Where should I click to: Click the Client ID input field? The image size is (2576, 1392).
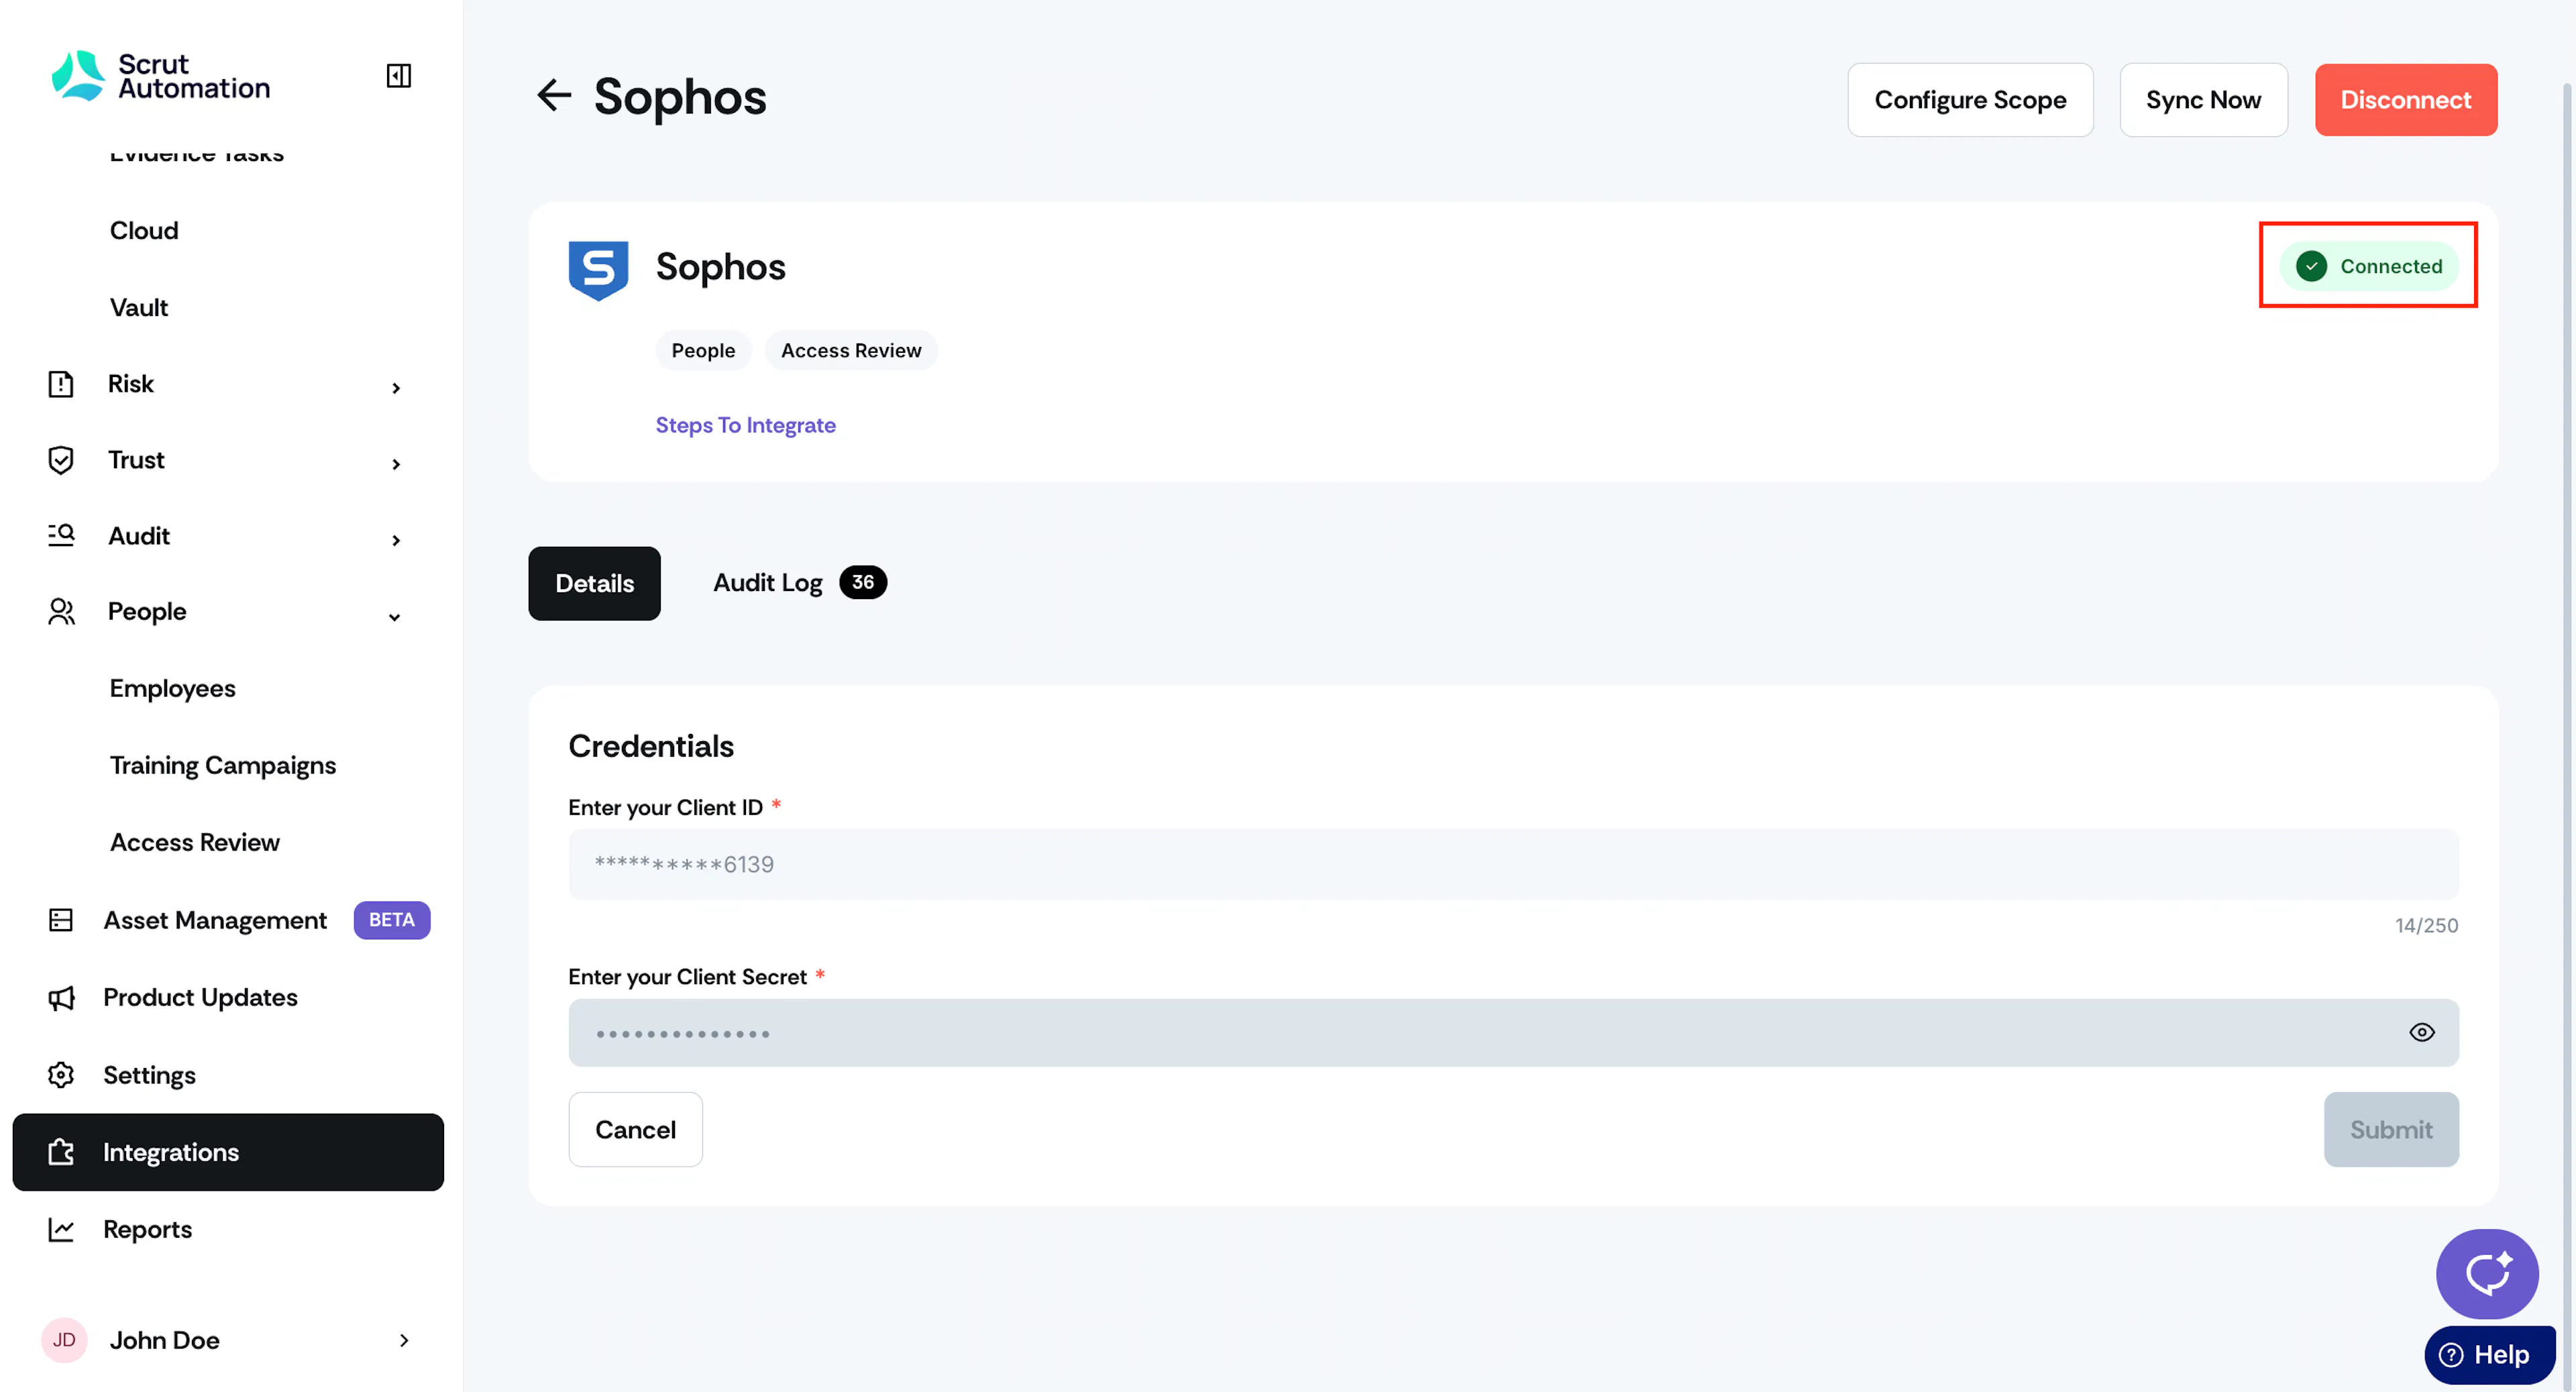coord(1512,864)
